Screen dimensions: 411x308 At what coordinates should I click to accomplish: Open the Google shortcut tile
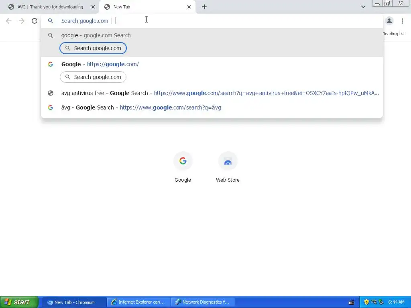[x=183, y=167]
